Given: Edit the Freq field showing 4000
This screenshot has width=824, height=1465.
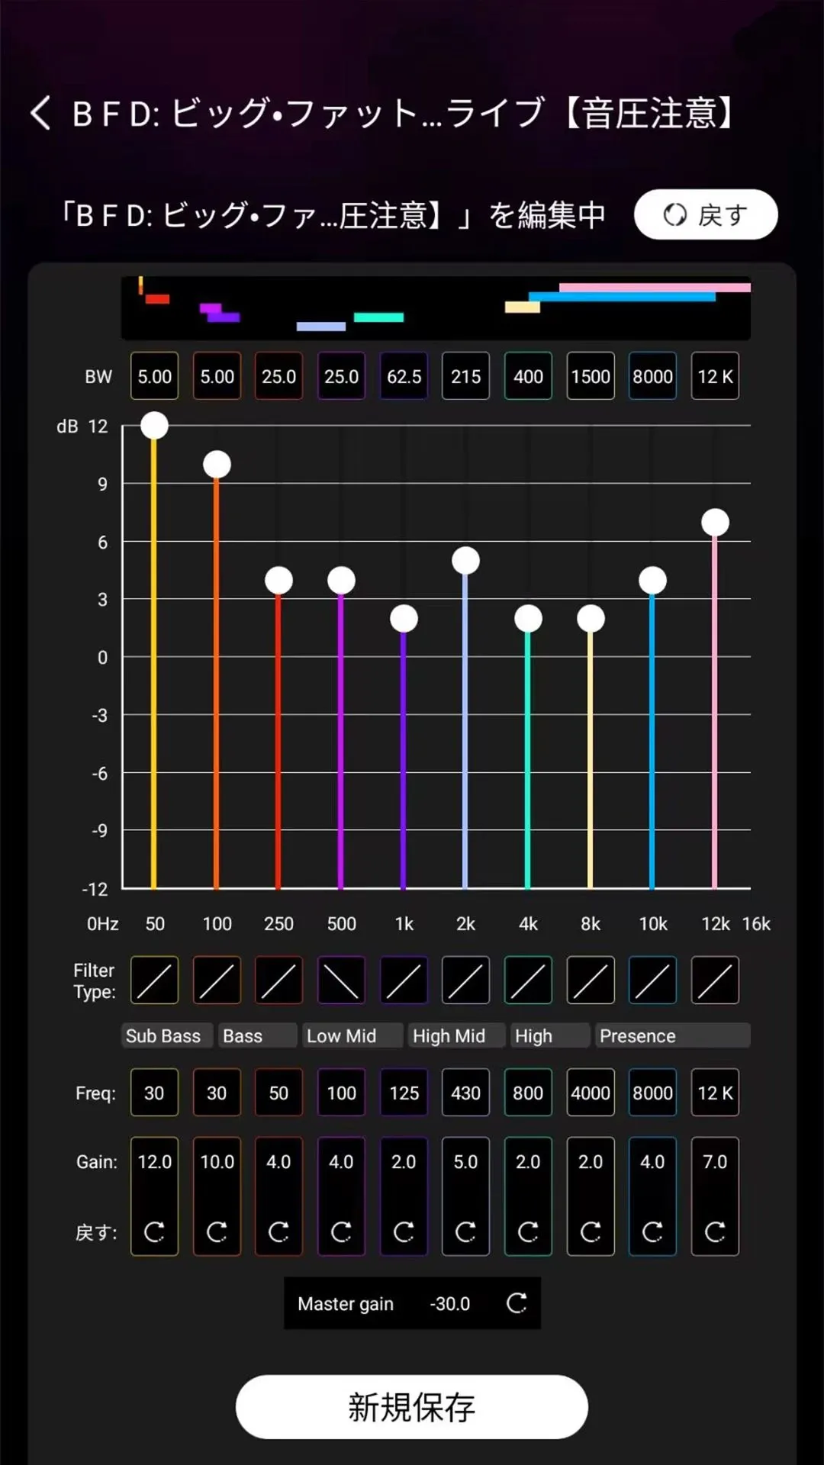Looking at the screenshot, I should pyautogui.click(x=591, y=1093).
